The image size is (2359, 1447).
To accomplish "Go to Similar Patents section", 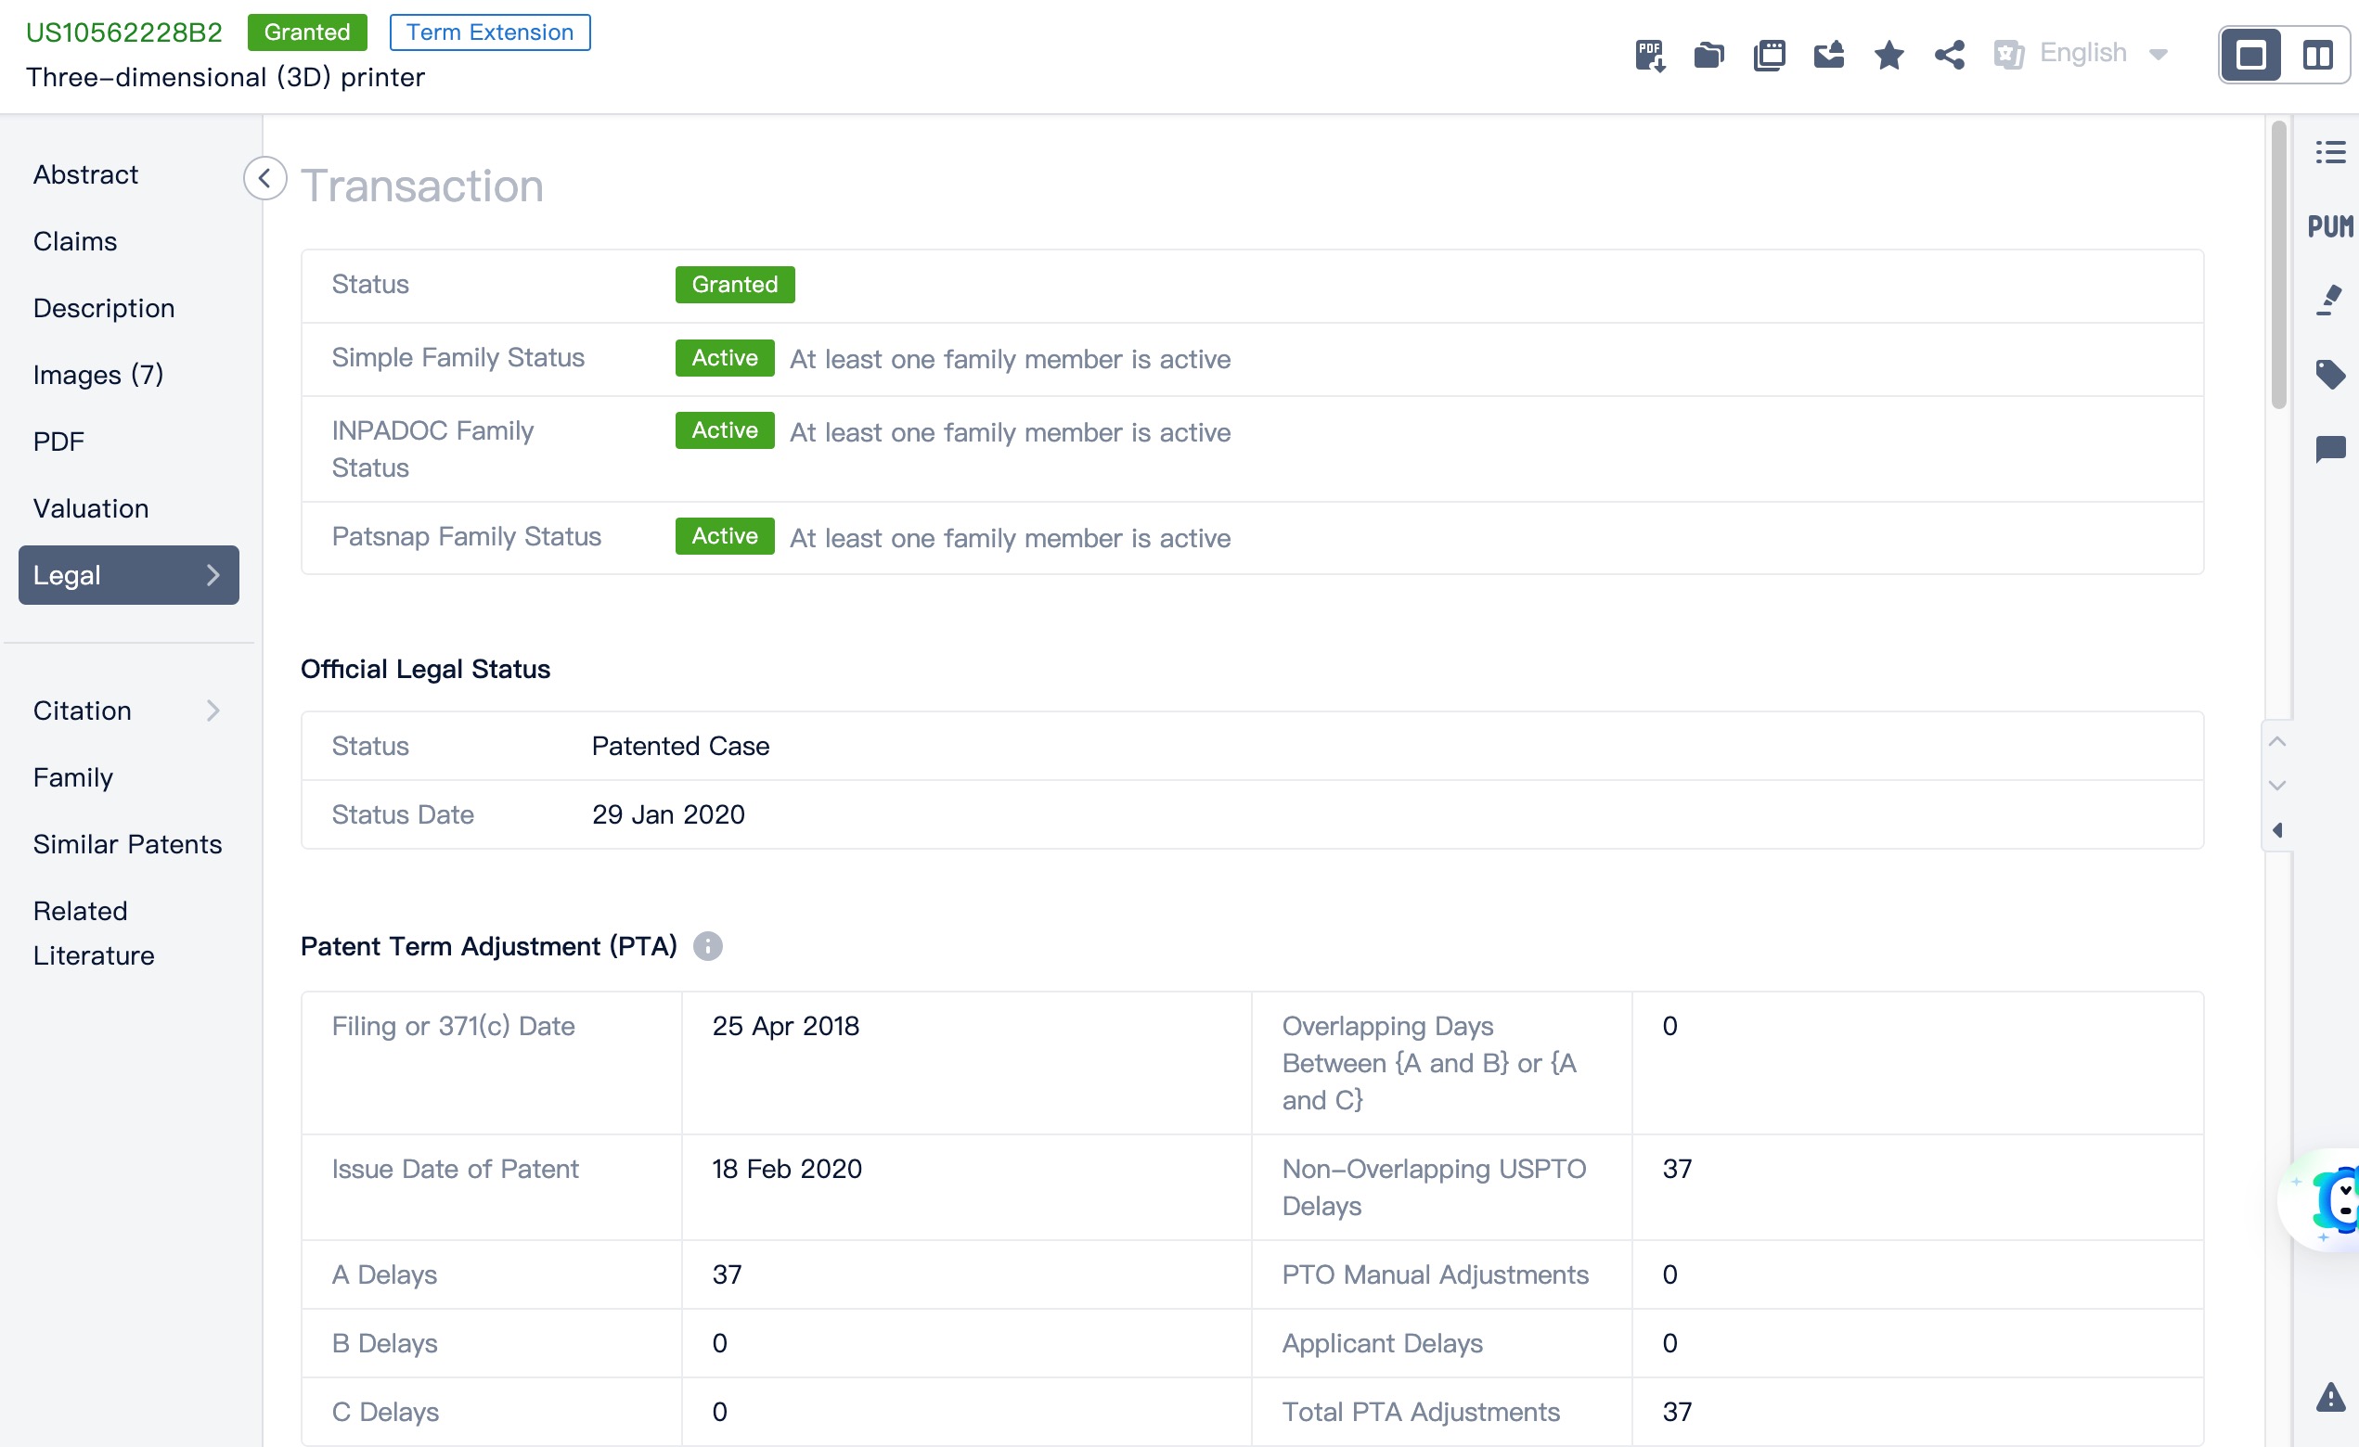I will click(x=127, y=844).
